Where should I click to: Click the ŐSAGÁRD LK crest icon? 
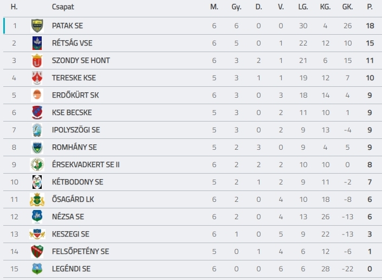(37, 199)
